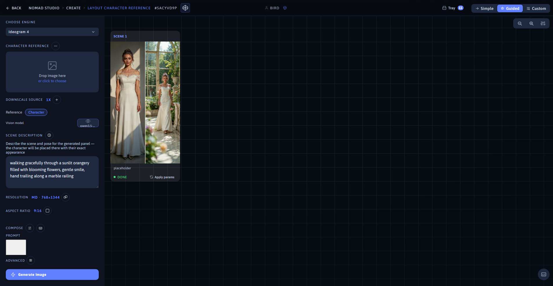Viewport: 553px width, 286px height.
Task: Go to Create breadcrumb
Action: 73,8
